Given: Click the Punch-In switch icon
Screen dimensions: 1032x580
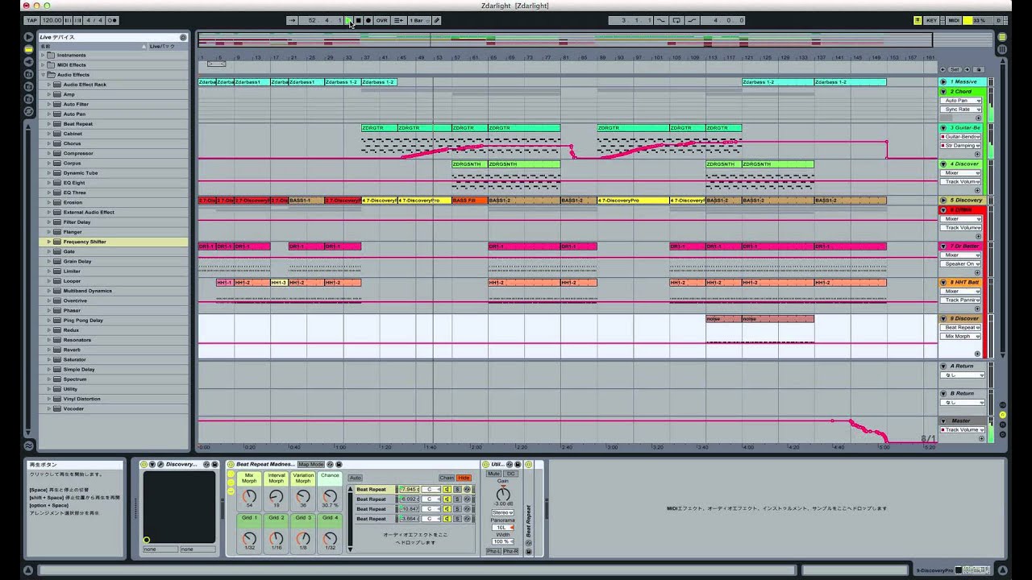Looking at the screenshot, I should pyautogui.click(x=662, y=20).
